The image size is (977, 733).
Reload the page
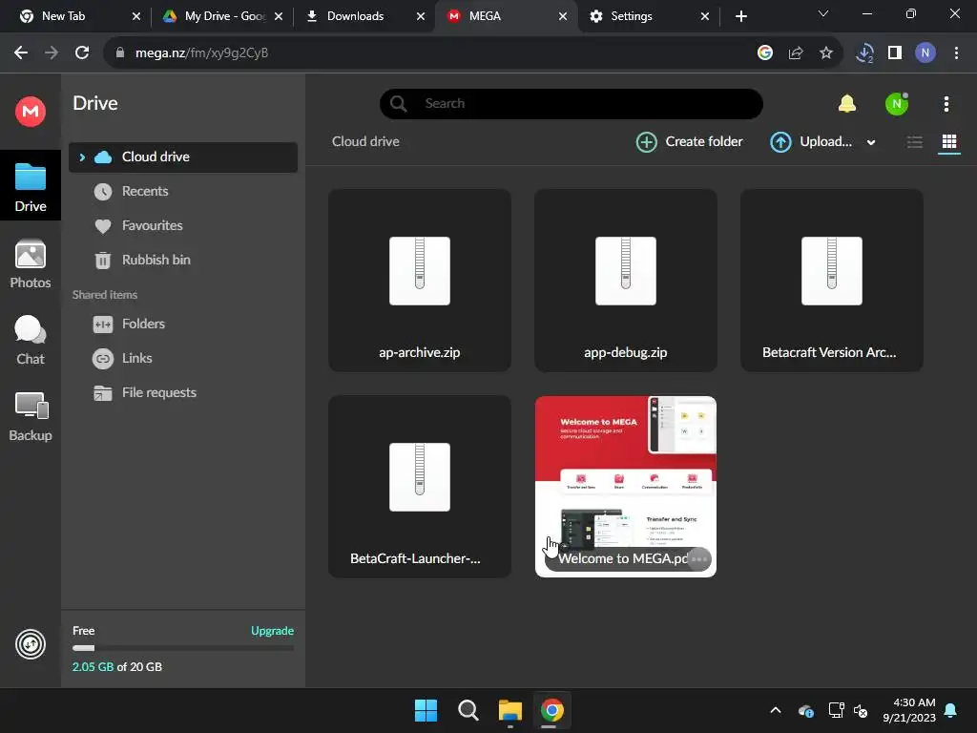click(82, 53)
